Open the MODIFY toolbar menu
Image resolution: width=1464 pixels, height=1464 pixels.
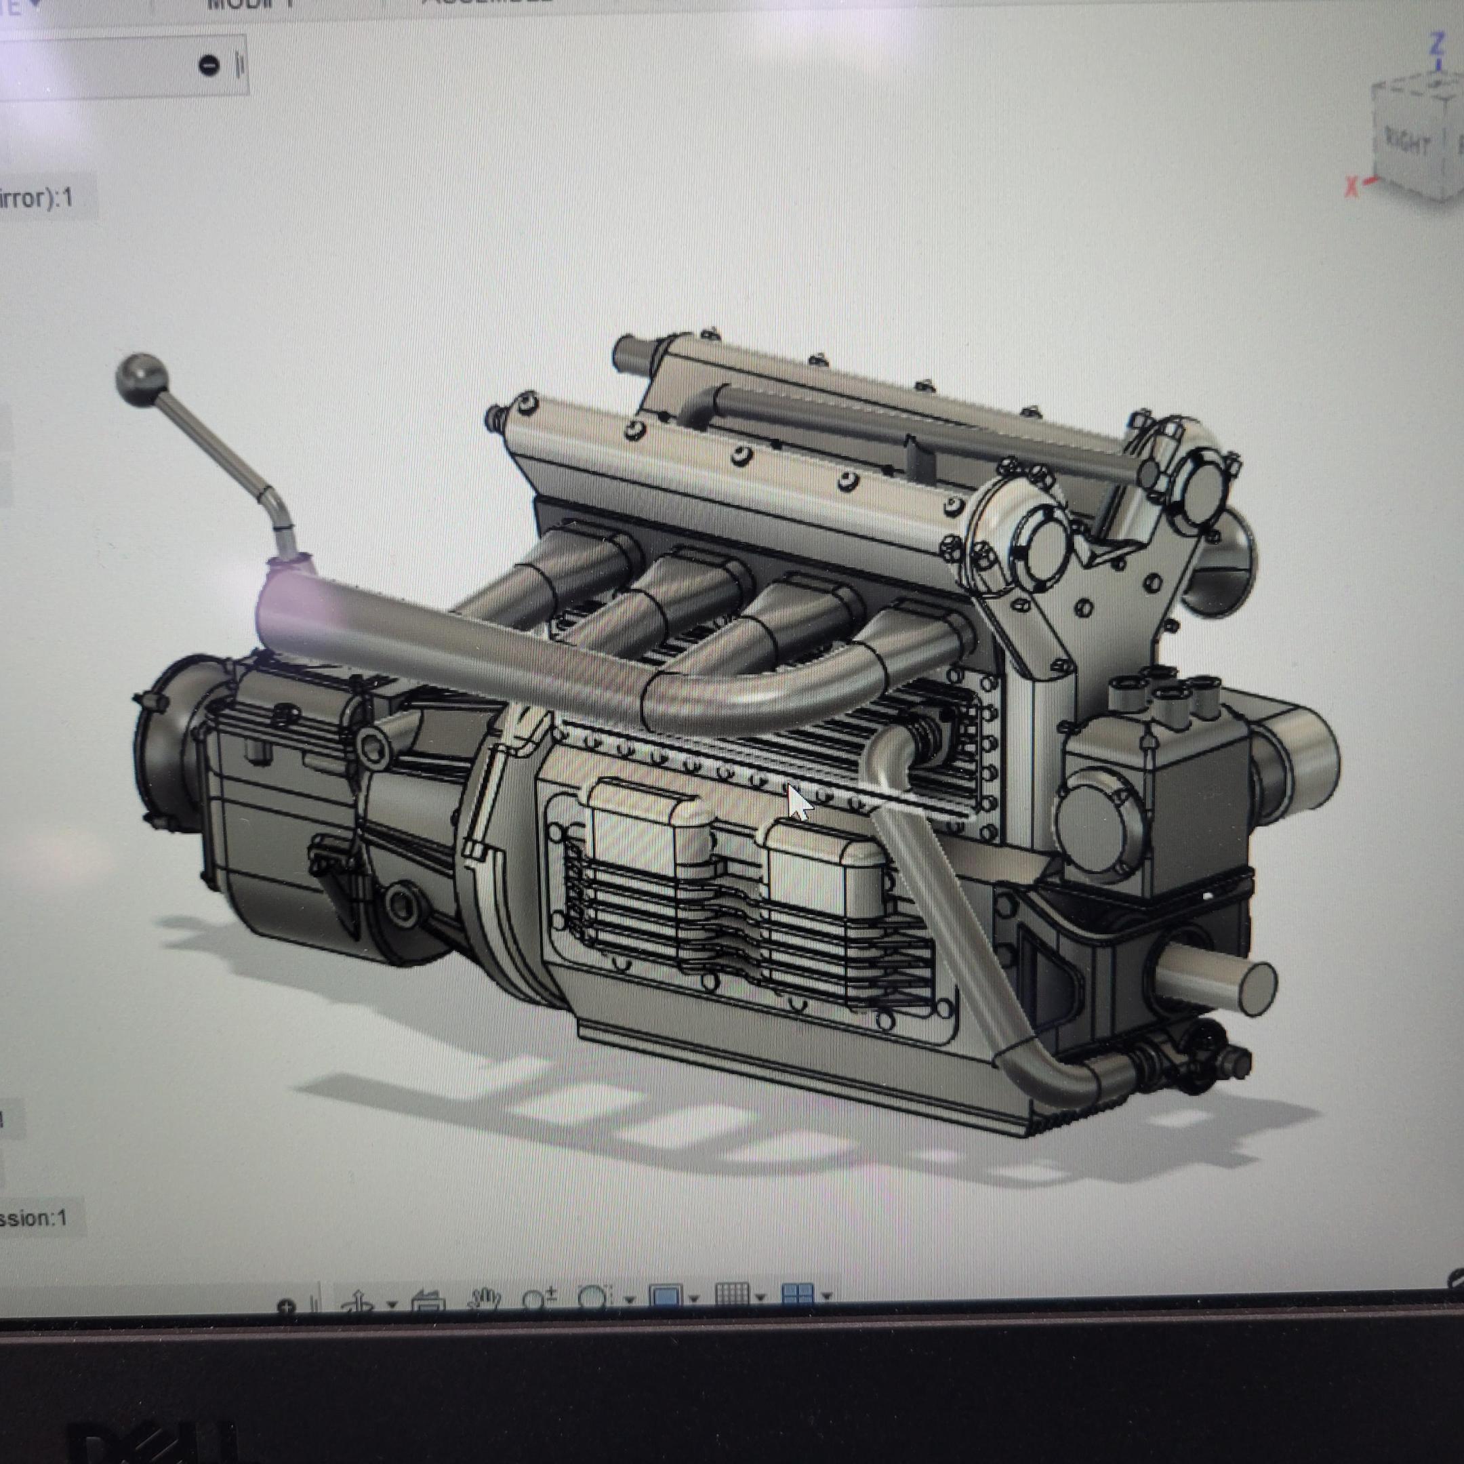click(x=249, y=4)
